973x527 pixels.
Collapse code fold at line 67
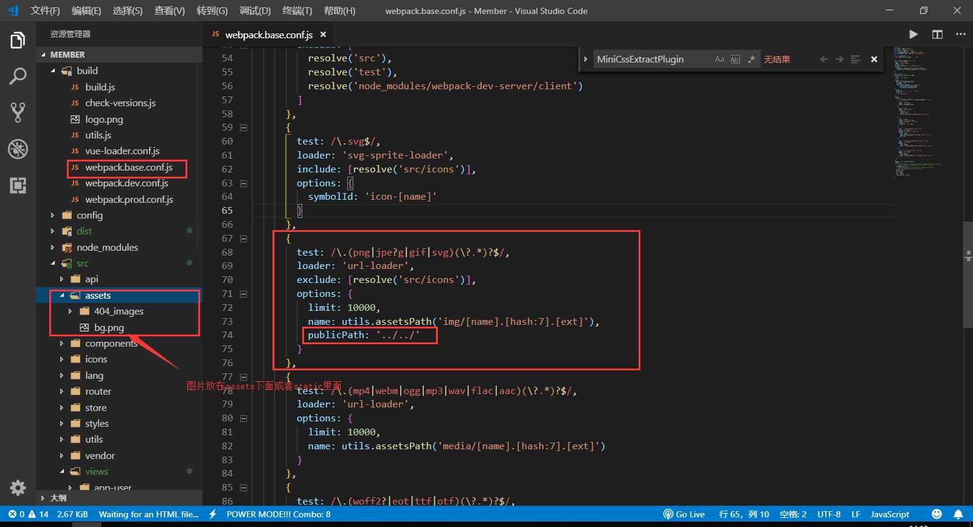[x=243, y=239]
